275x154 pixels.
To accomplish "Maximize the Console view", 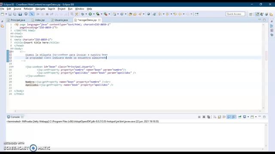I will 264,117.
